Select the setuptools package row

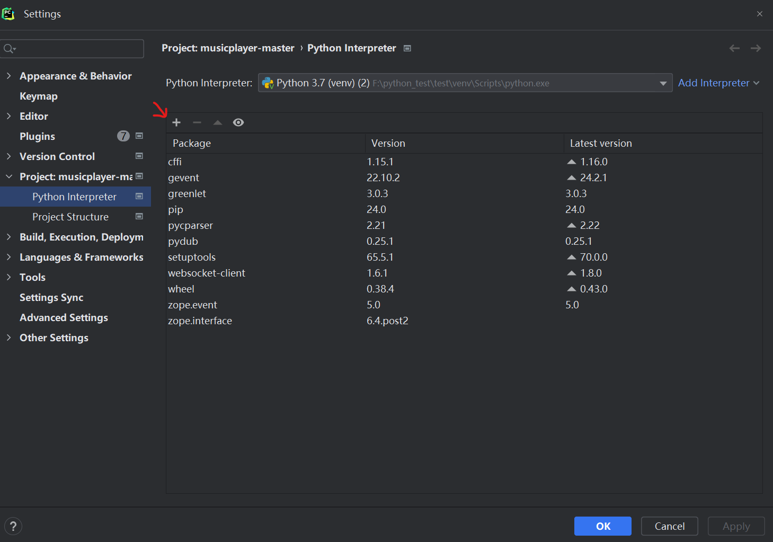click(x=464, y=257)
